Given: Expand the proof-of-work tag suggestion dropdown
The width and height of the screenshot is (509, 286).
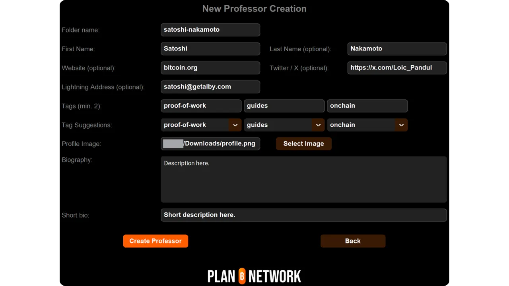Looking at the screenshot, I should tap(235, 125).
